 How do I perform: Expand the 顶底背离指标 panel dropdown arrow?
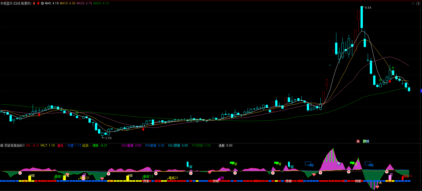[2, 145]
